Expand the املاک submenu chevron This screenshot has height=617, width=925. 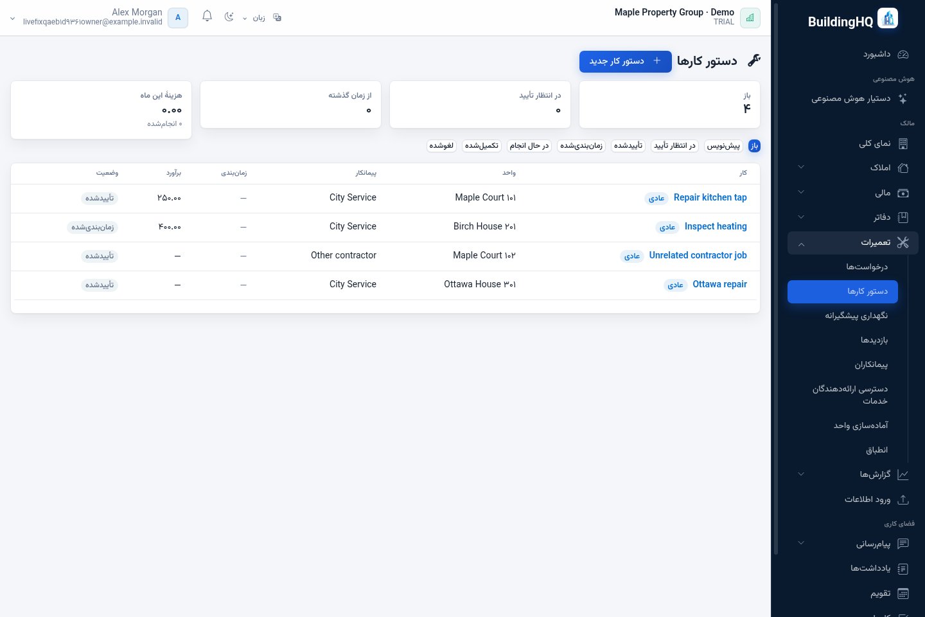tap(801, 167)
